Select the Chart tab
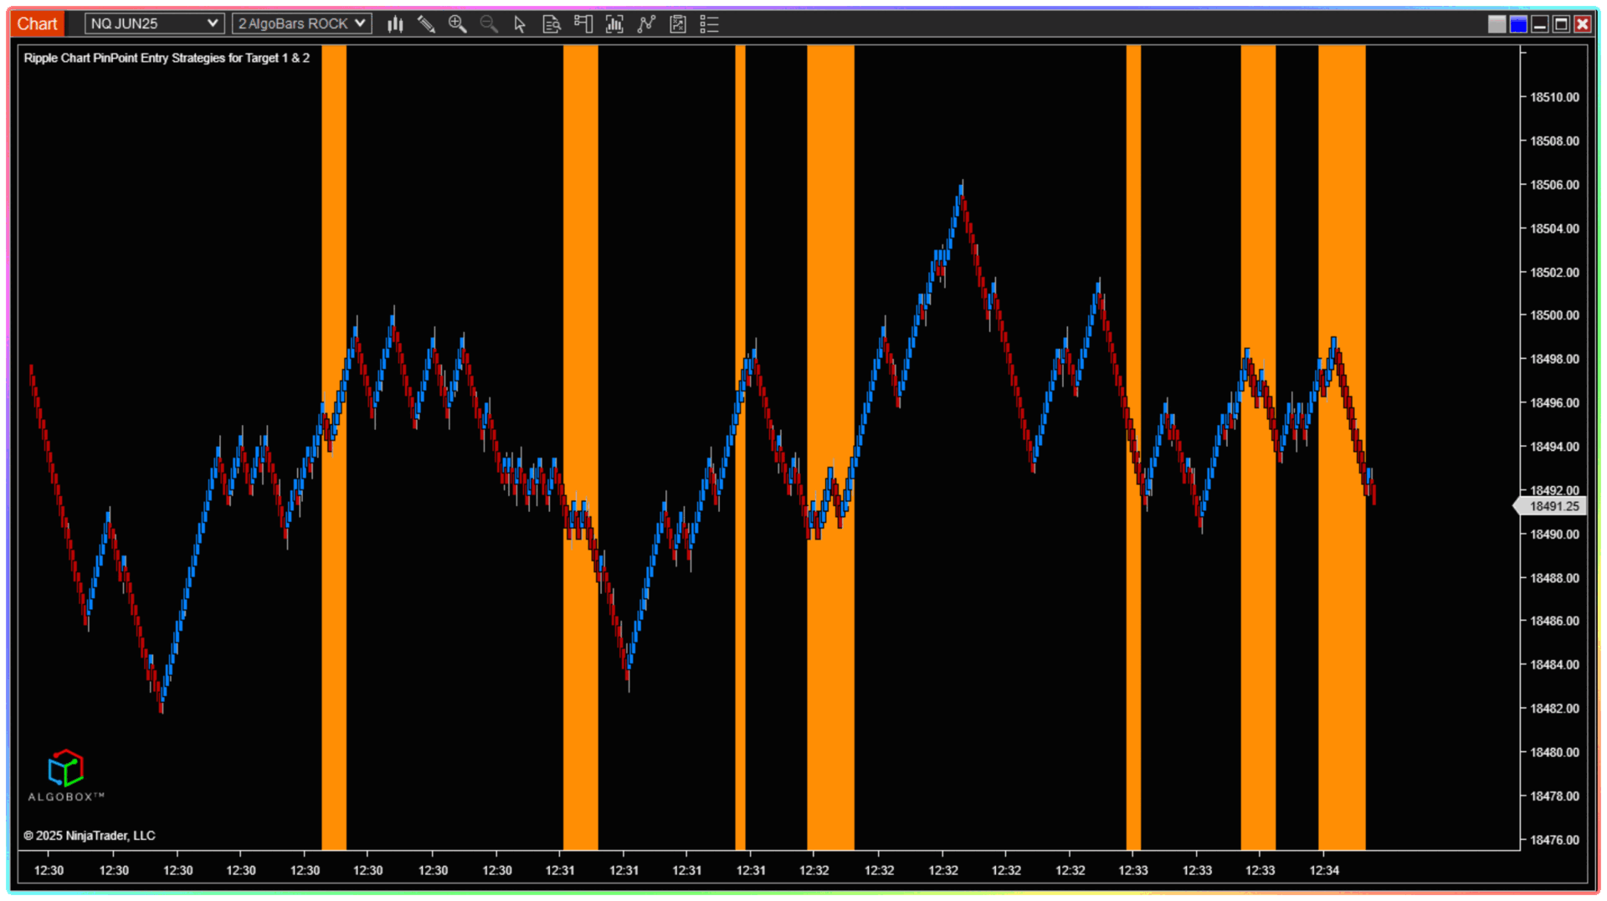 pyautogui.click(x=37, y=23)
